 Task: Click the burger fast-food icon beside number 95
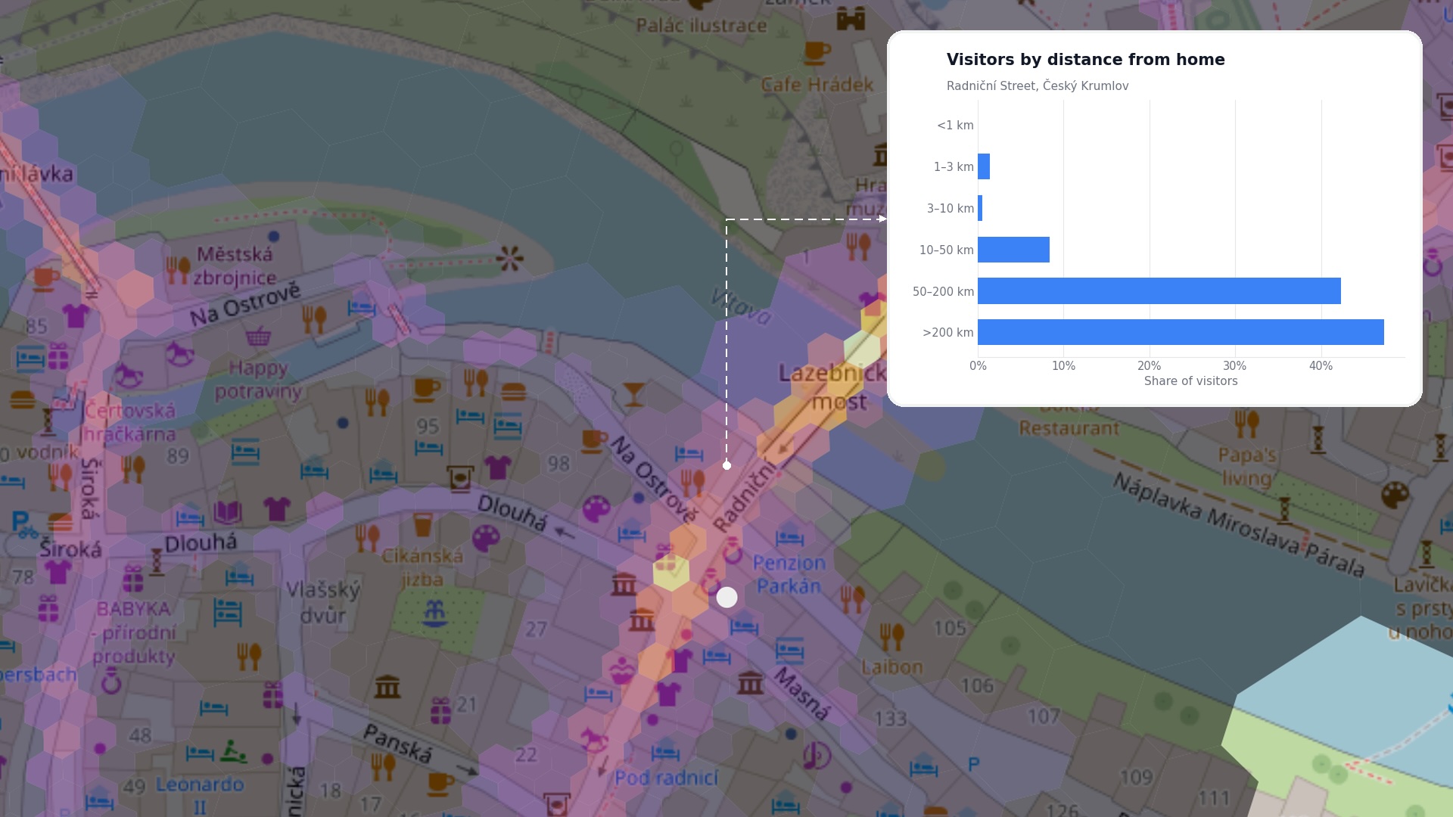pos(513,392)
